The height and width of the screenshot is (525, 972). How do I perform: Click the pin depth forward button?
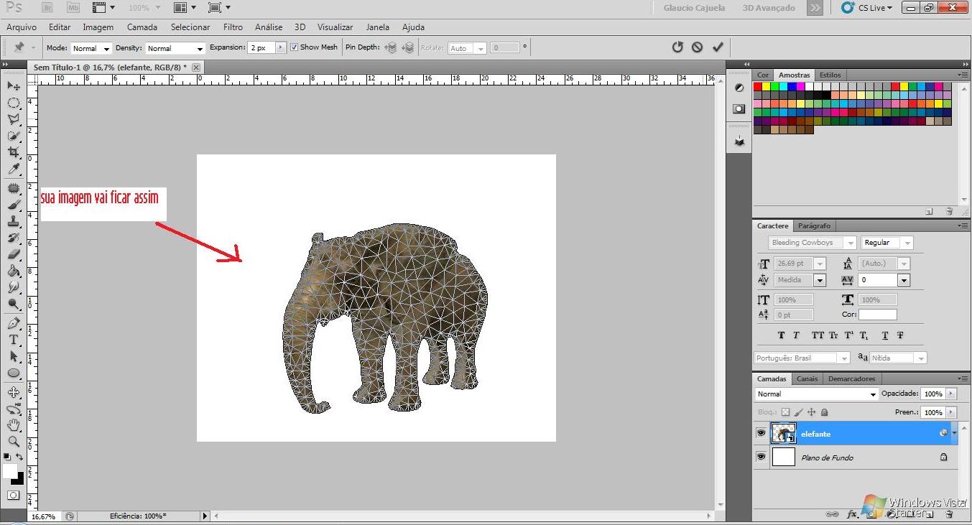[391, 48]
